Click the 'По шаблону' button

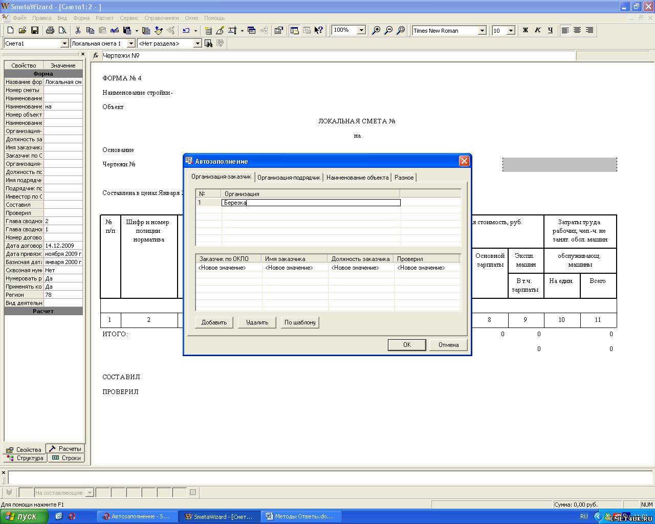pos(300,322)
